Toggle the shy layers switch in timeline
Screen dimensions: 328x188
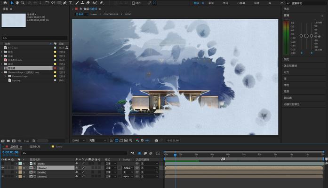[x=139, y=153]
